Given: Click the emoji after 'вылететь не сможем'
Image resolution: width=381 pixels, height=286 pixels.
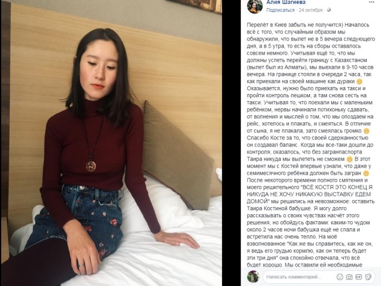Looking at the screenshot, I should [x=350, y=159].
